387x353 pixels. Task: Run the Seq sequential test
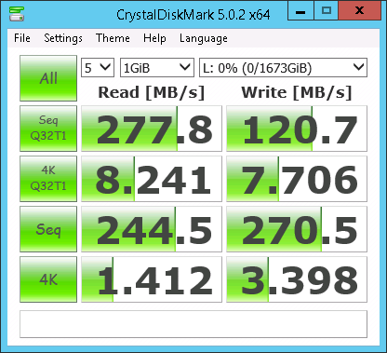pos(48,229)
